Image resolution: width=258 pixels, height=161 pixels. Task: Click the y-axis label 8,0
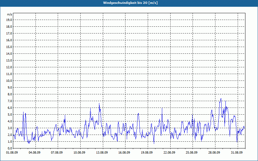(10, 94)
